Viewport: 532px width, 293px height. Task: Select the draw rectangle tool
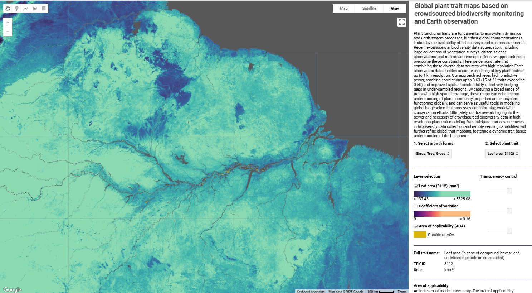(x=43, y=8)
